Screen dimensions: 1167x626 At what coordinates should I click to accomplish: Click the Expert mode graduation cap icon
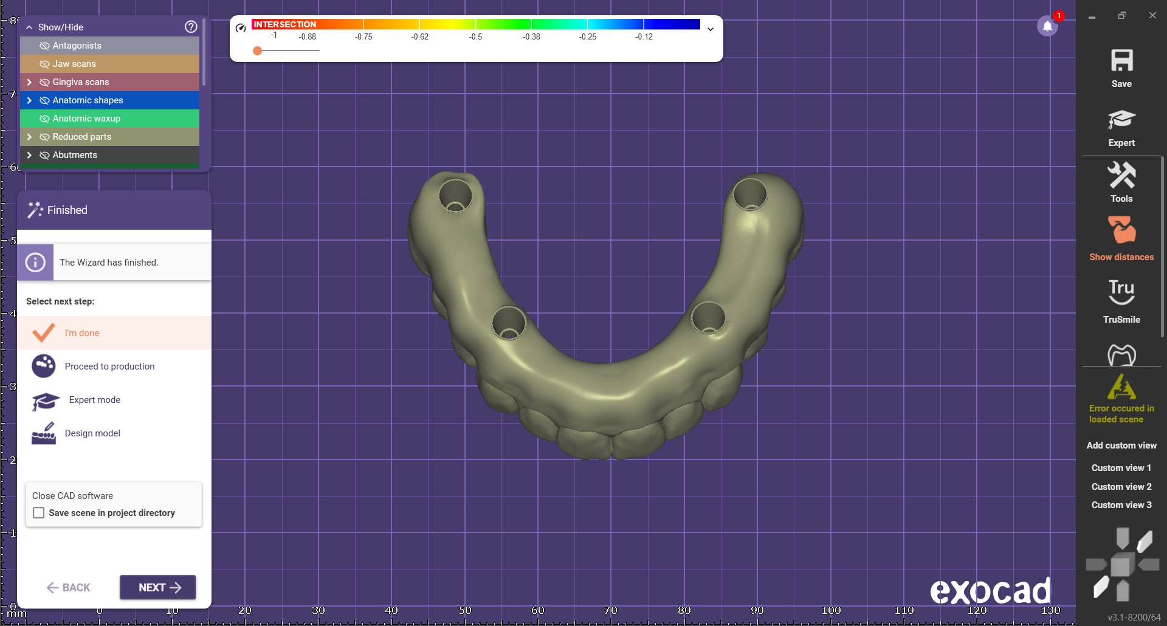click(45, 401)
